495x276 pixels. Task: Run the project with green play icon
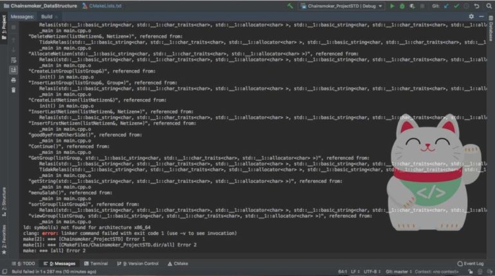[x=392, y=6]
